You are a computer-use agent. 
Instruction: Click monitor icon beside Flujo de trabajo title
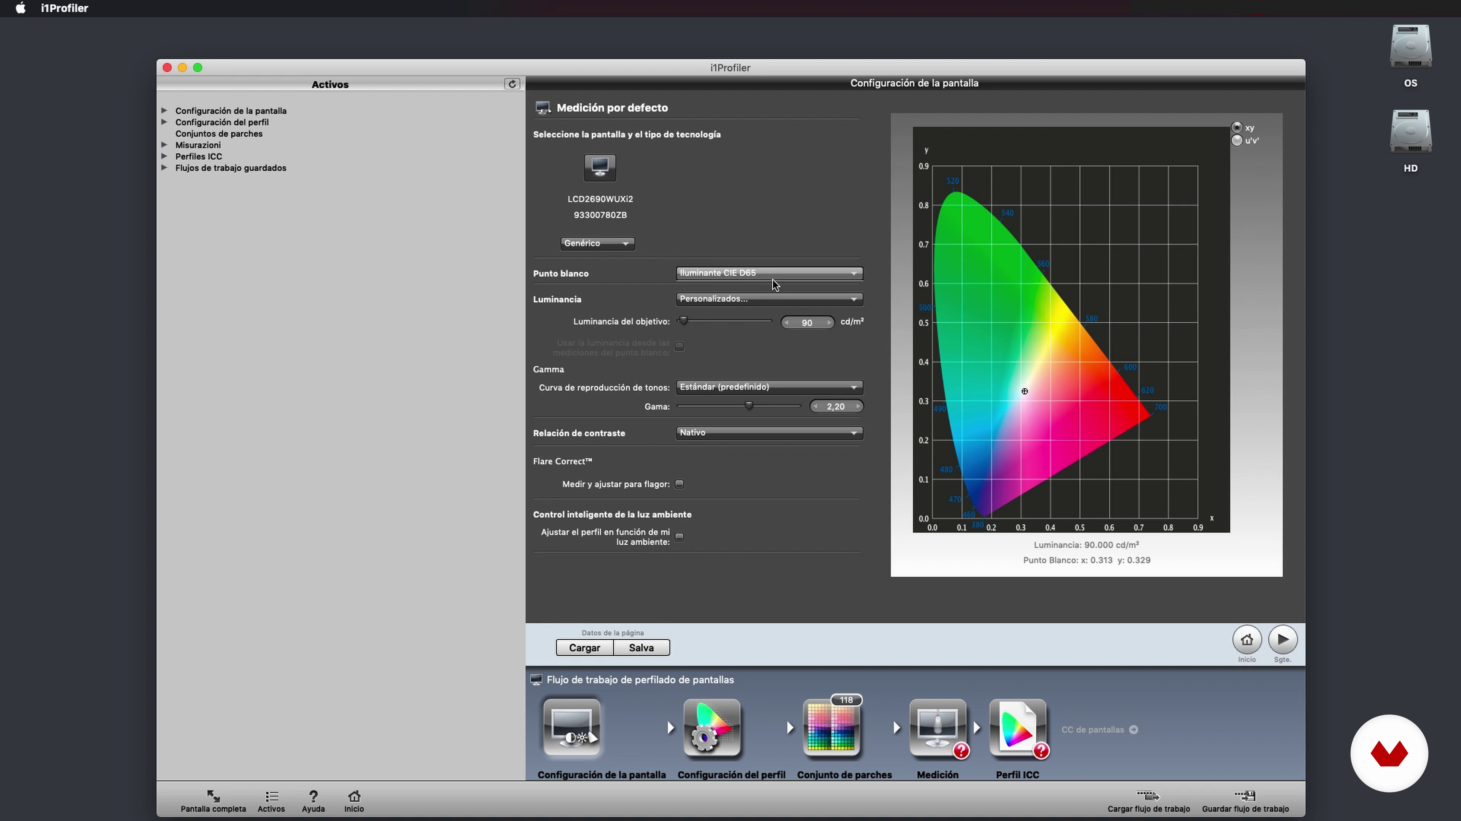click(x=536, y=679)
